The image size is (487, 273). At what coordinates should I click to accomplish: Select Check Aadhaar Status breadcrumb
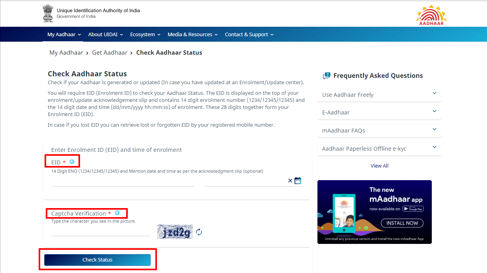169,53
